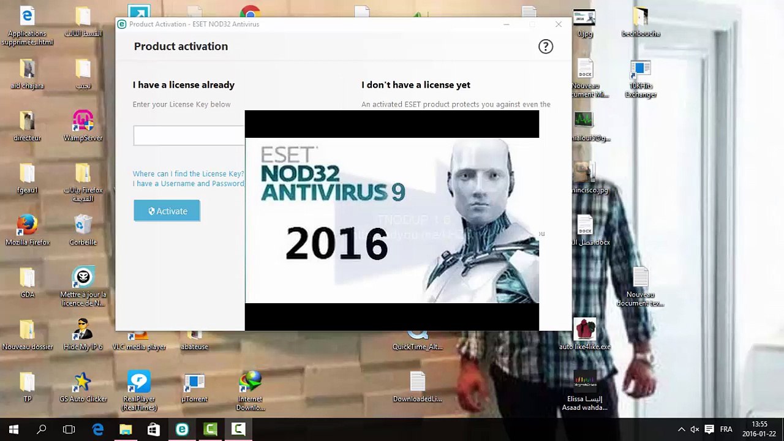Open taskbar search magnifier
784x441 pixels.
coord(42,429)
